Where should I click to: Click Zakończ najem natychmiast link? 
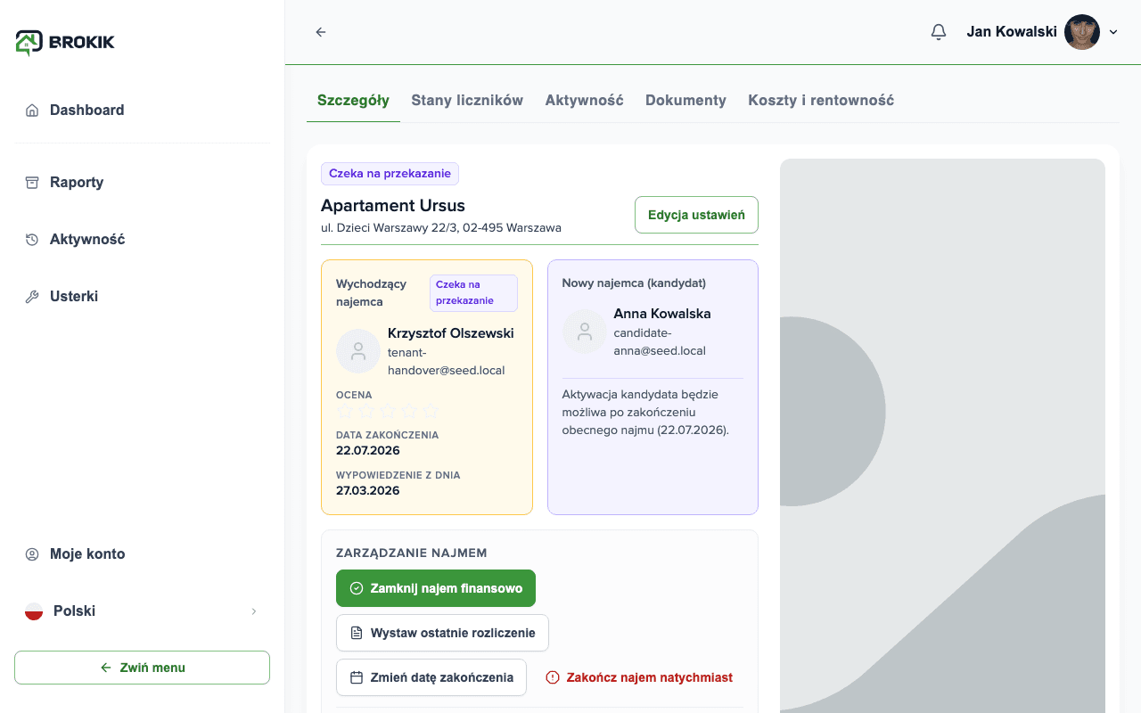[639, 677]
